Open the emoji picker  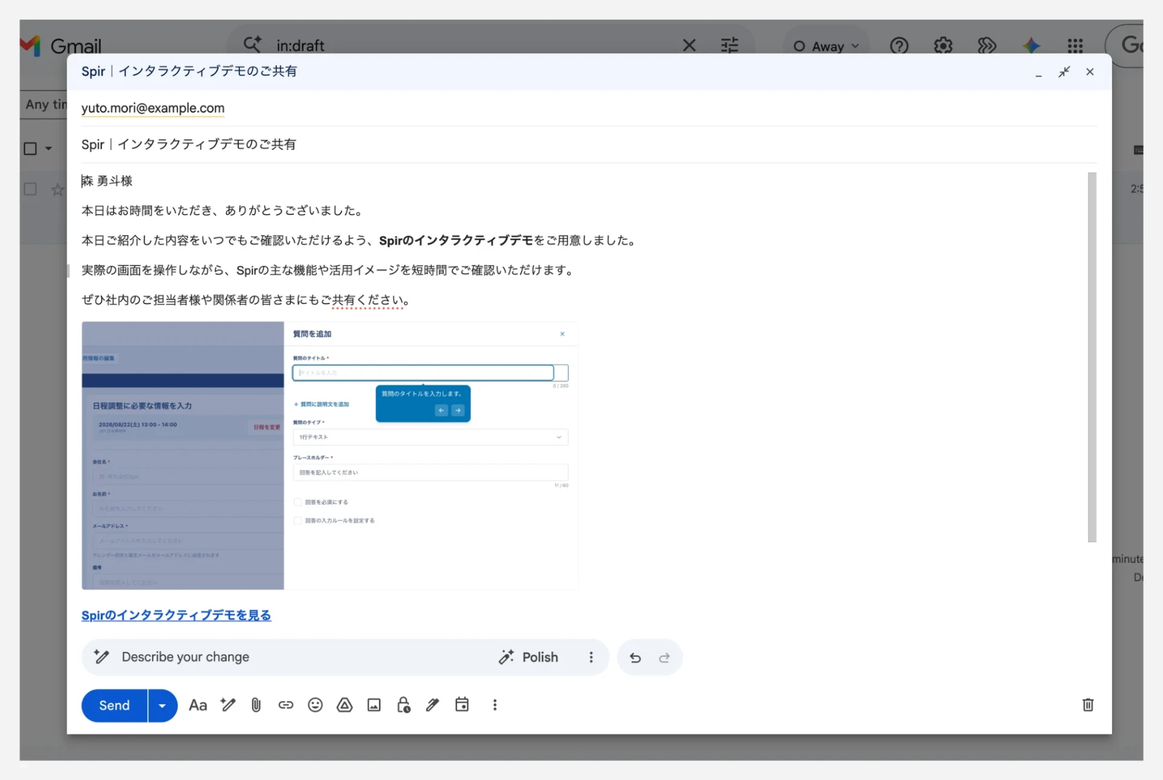[315, 705]
